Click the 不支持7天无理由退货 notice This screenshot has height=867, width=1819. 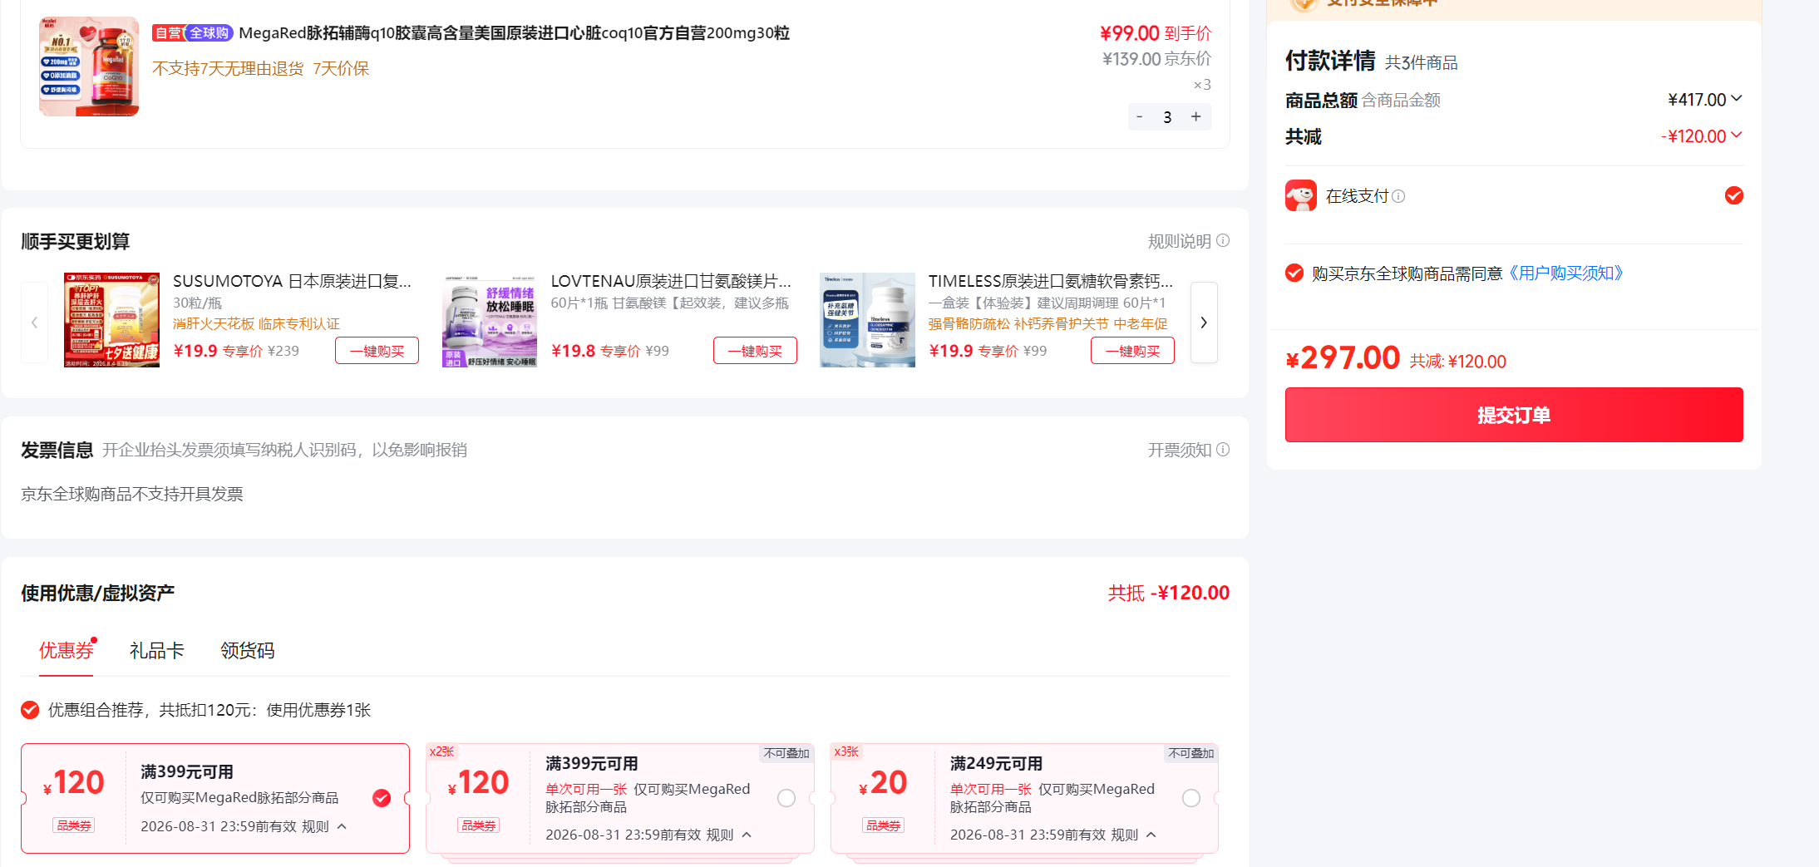[x=228, y=68]
